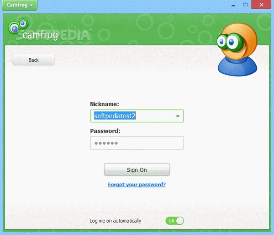Open the Forgot your password link
This screenshot has width=274, height=235.
point(137,184)
